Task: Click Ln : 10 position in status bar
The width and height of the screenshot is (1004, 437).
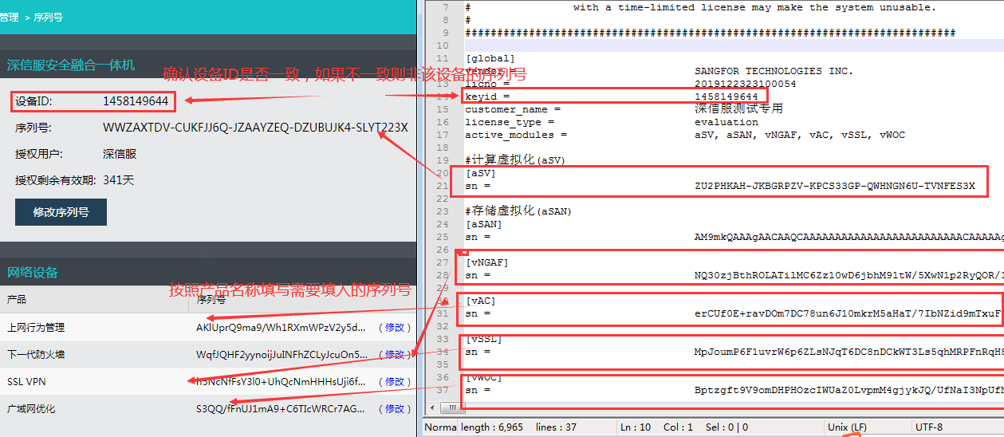Action: 638,427
